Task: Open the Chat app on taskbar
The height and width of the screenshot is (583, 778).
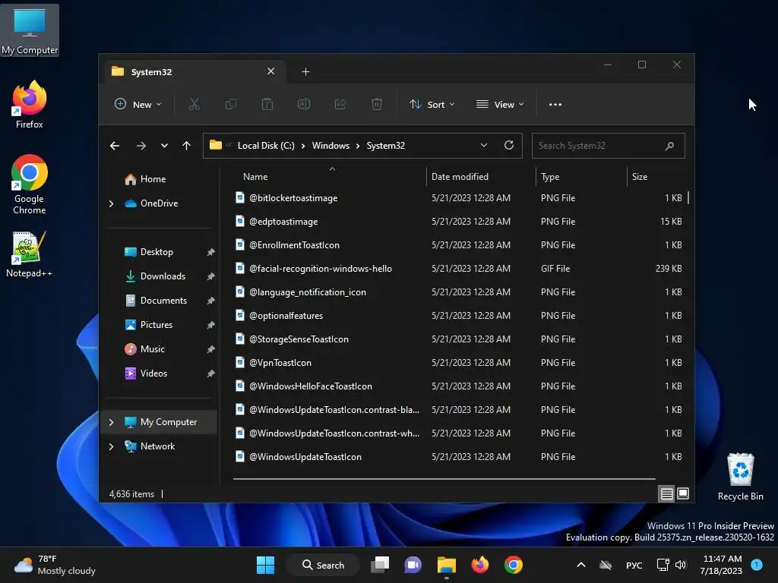Action: [413, 565]
